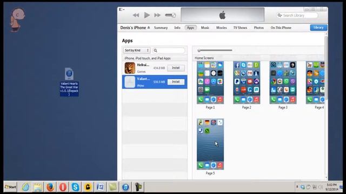Select the Page 2 home screen thumbnail
Screen dimensions: 346x194
(247, 82)
